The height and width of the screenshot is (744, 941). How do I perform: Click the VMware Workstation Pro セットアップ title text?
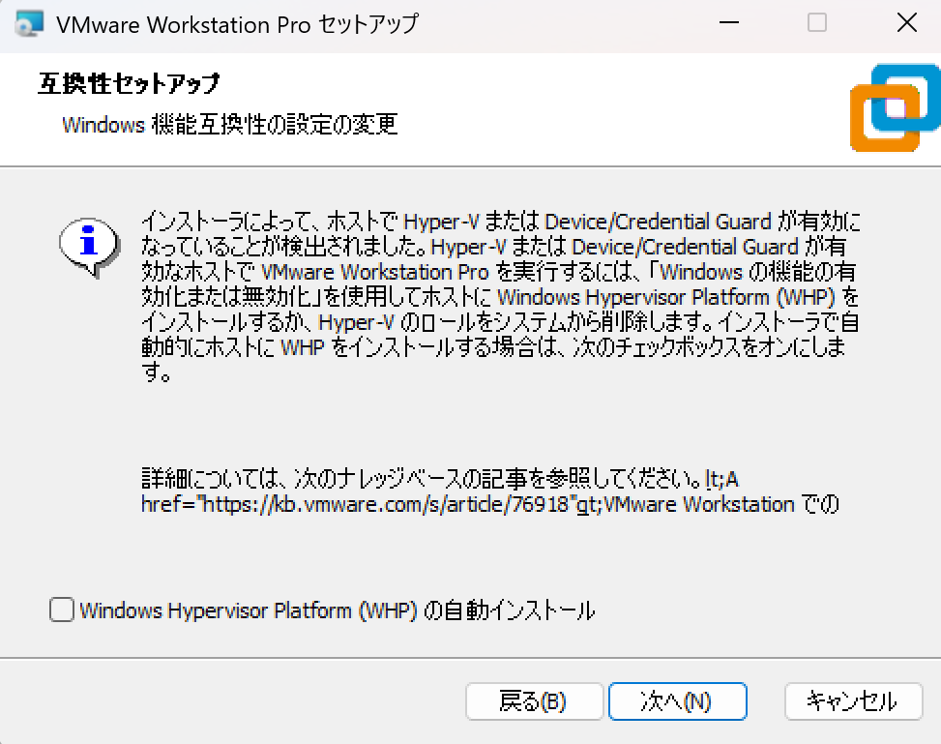pos(237,24)
